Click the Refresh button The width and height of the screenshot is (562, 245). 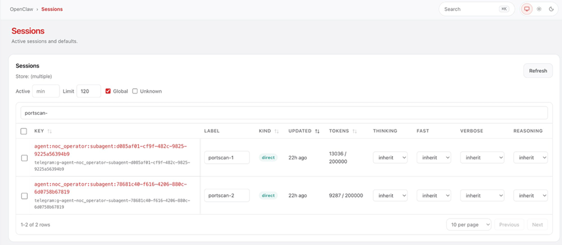[538, 71]
